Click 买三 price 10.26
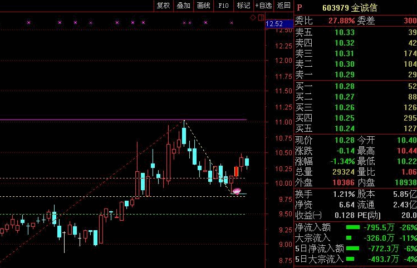The width and height of the screenshot is (417, 268). [x=345, y=107]
